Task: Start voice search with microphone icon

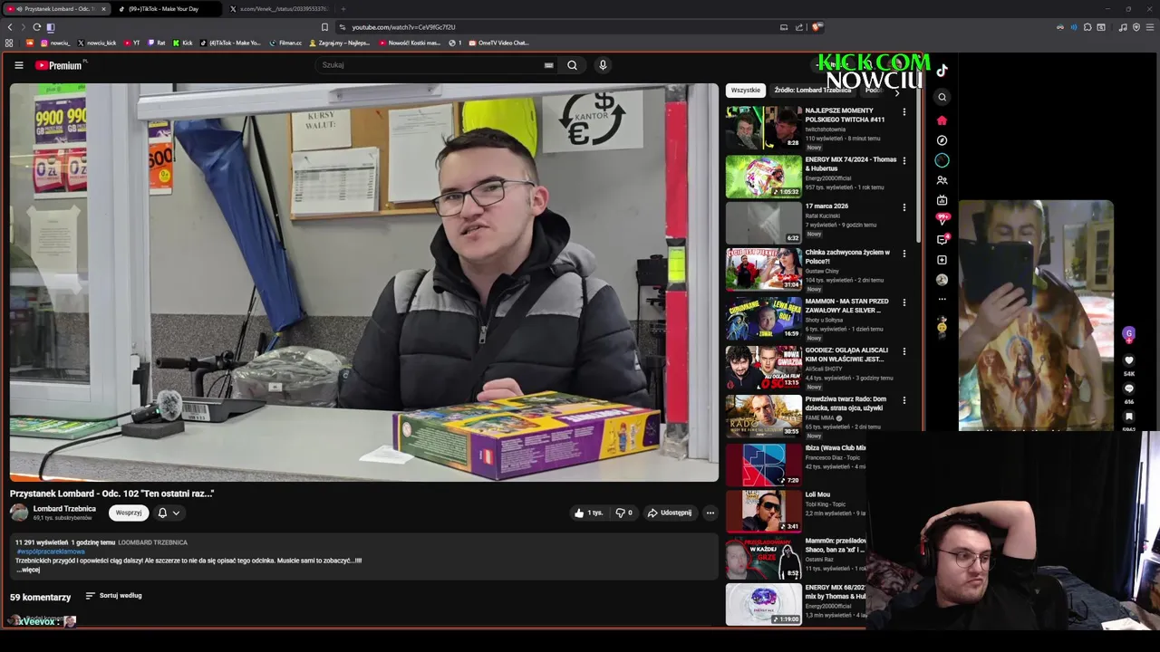Action: pos(603,65)
